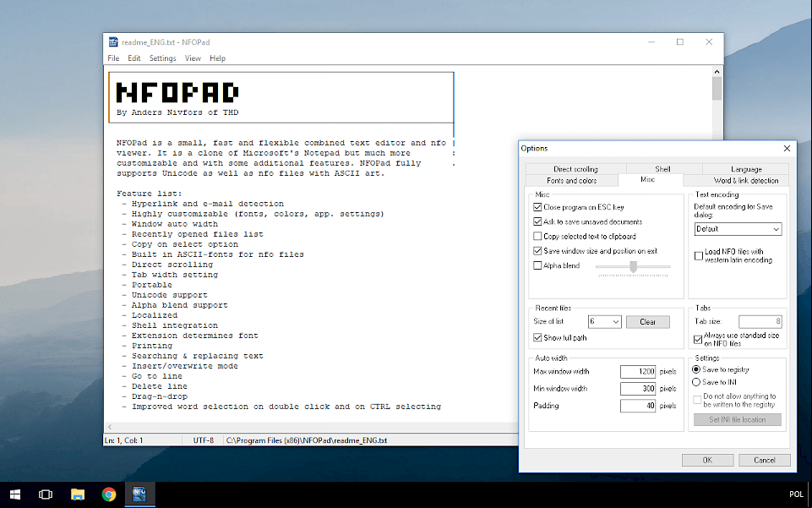The width and height of the screenshot is (812, 508).
Task: Open Task View on the taskbar
Action: pyautogui.click(x=46, y=494)
